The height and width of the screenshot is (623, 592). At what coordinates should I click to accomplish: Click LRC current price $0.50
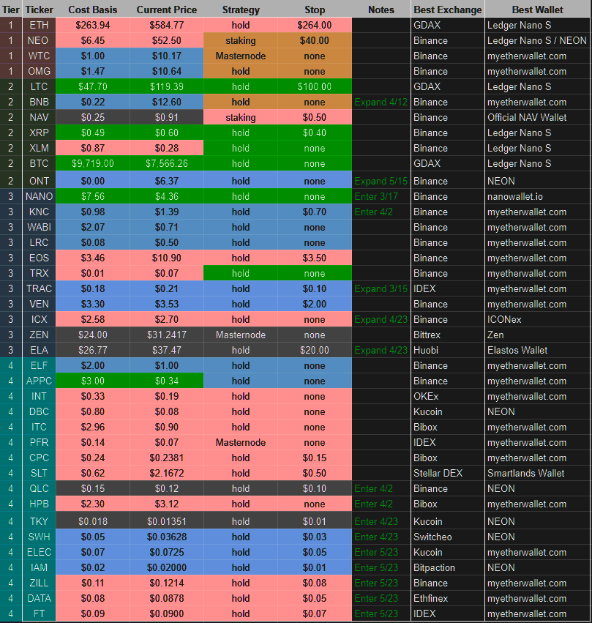click(166, 242)
